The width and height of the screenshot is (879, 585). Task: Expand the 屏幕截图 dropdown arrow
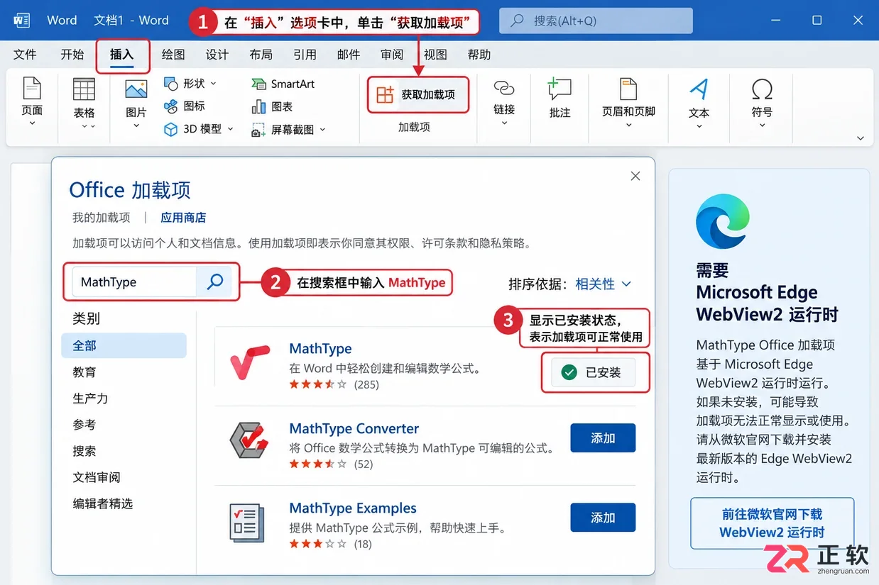(x=322, y=130)
